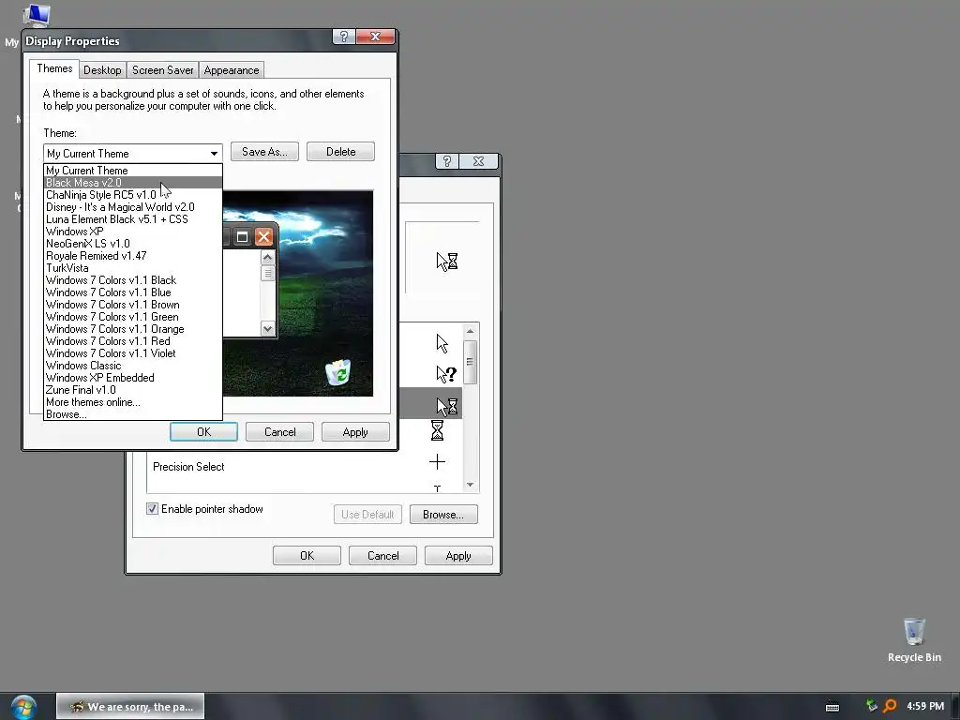Collapse the Theme combo box arrow
Image resolution: width=960 pixels, height=720 pixels.
coord(214,154)
